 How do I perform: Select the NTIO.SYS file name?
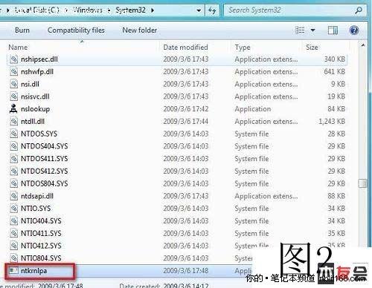pos(36,209)
